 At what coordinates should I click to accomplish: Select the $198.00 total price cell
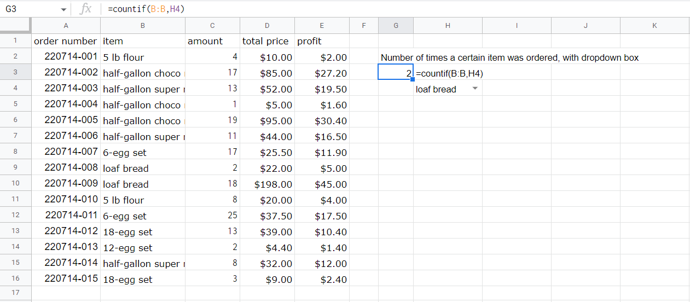pyautogui.click(x=267, y=184)
